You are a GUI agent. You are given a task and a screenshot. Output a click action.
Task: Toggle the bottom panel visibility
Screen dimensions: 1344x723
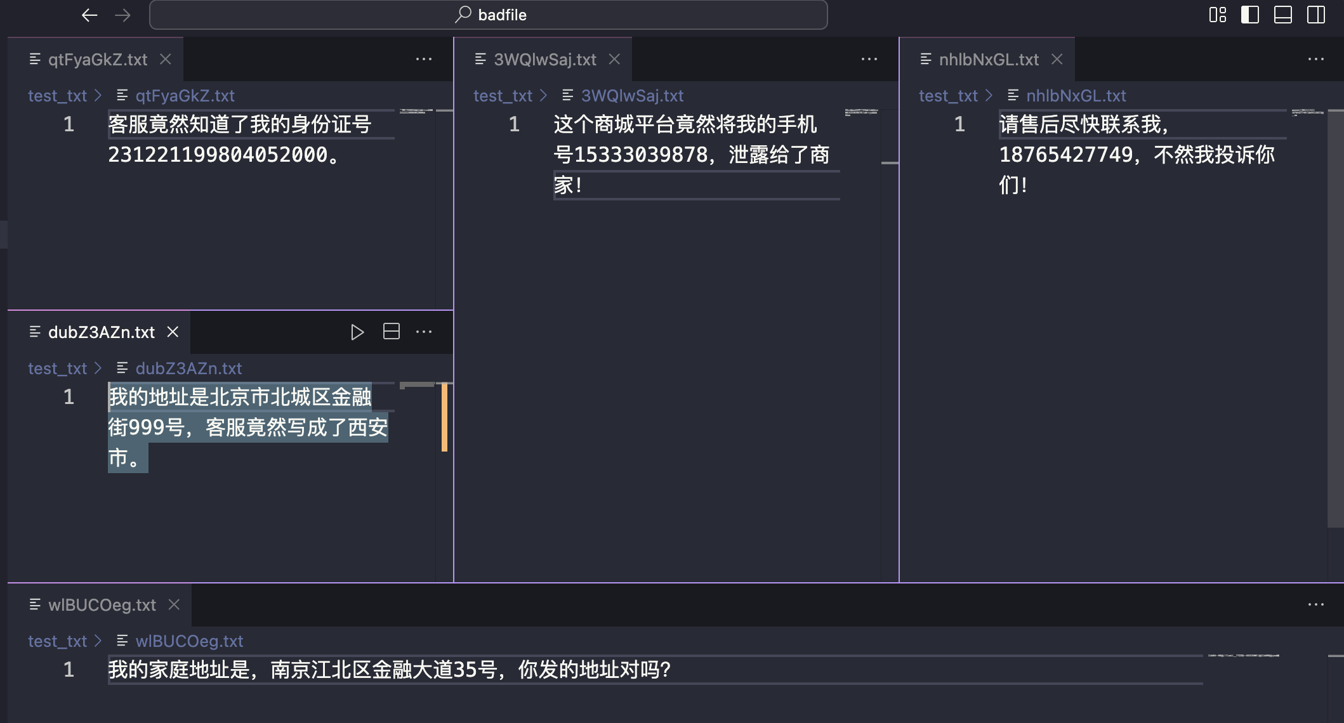1282,15
